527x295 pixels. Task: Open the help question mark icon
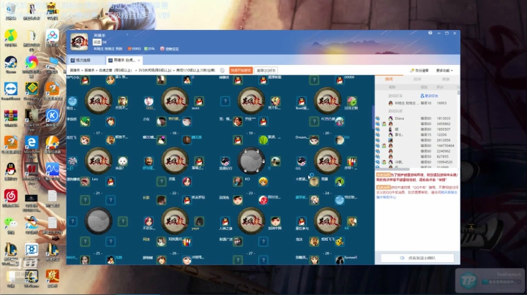(x=430, y=33)
